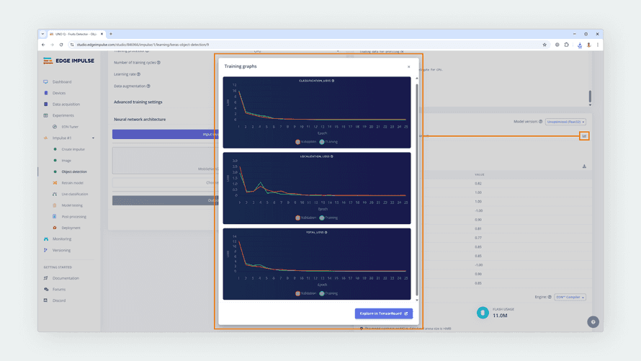Open the Devices page icon
Screen dimensions: 641x361
[46, 93]
